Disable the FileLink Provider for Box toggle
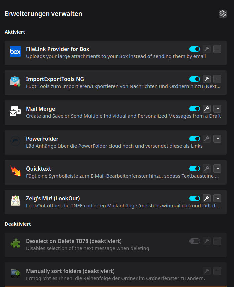Image resolution: width=234 pixels, height=287 pixels. [195, 49]
